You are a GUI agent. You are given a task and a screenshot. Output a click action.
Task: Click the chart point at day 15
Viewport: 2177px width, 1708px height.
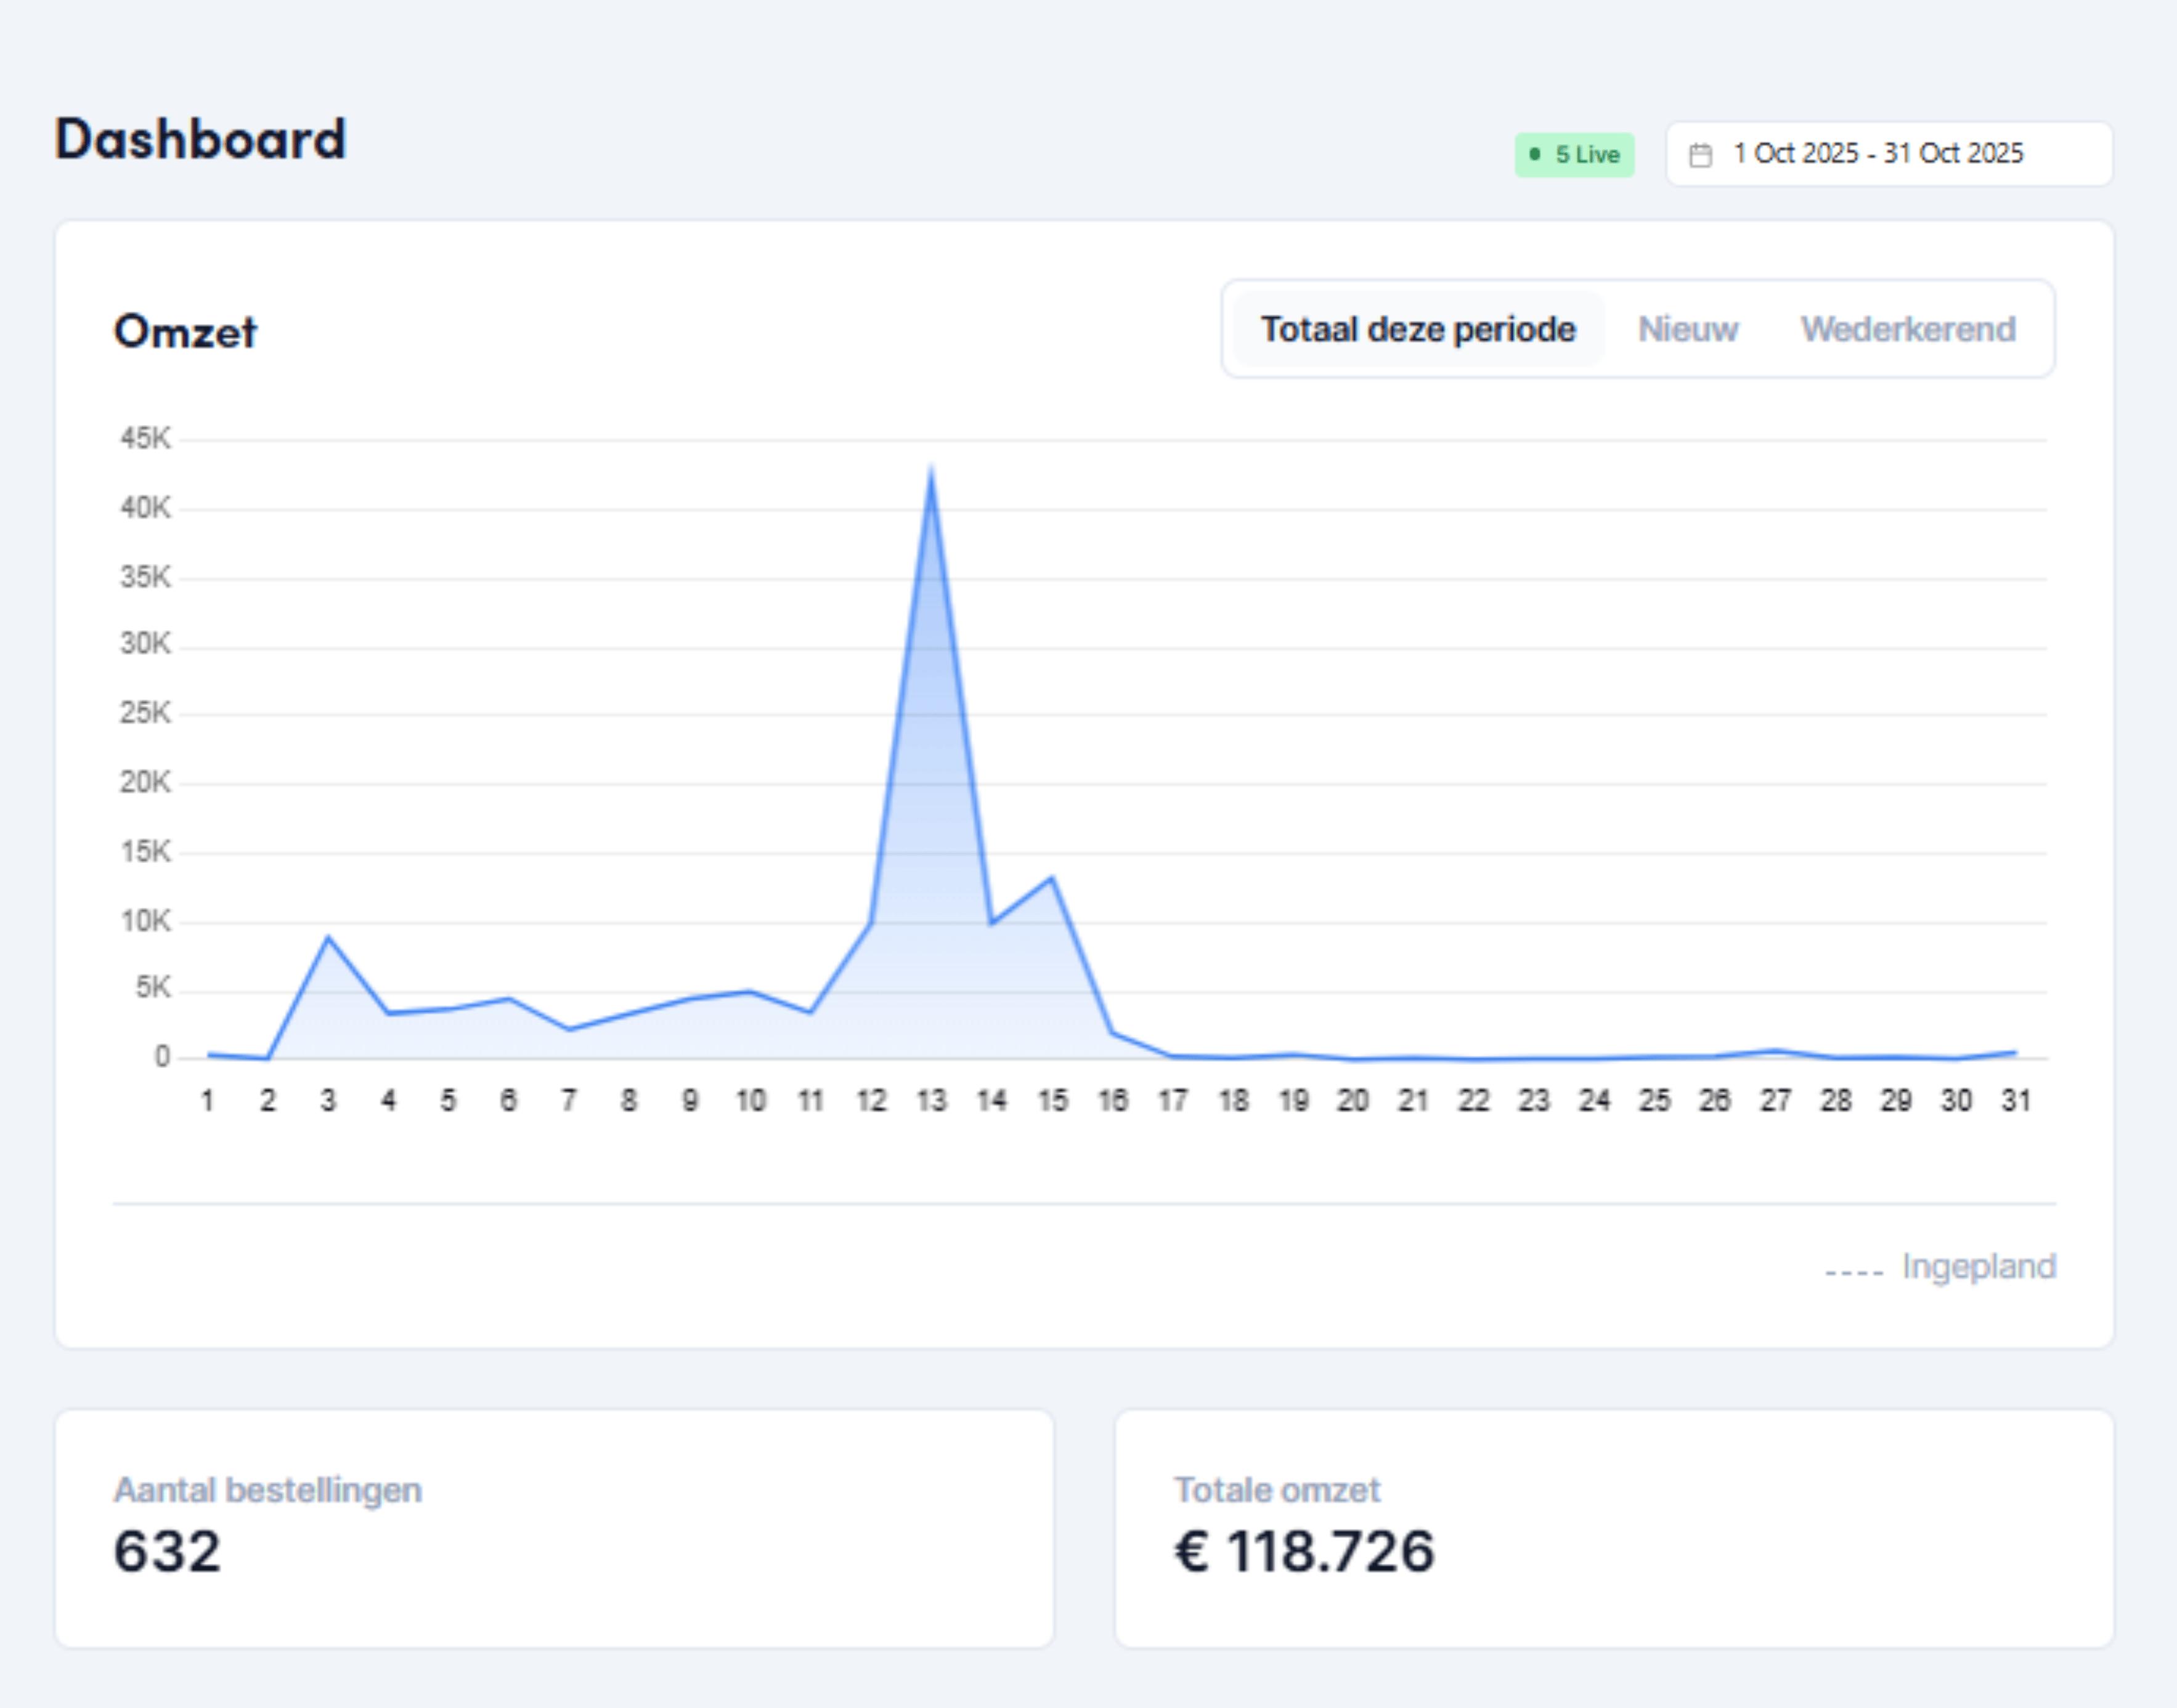(1051, 878)
